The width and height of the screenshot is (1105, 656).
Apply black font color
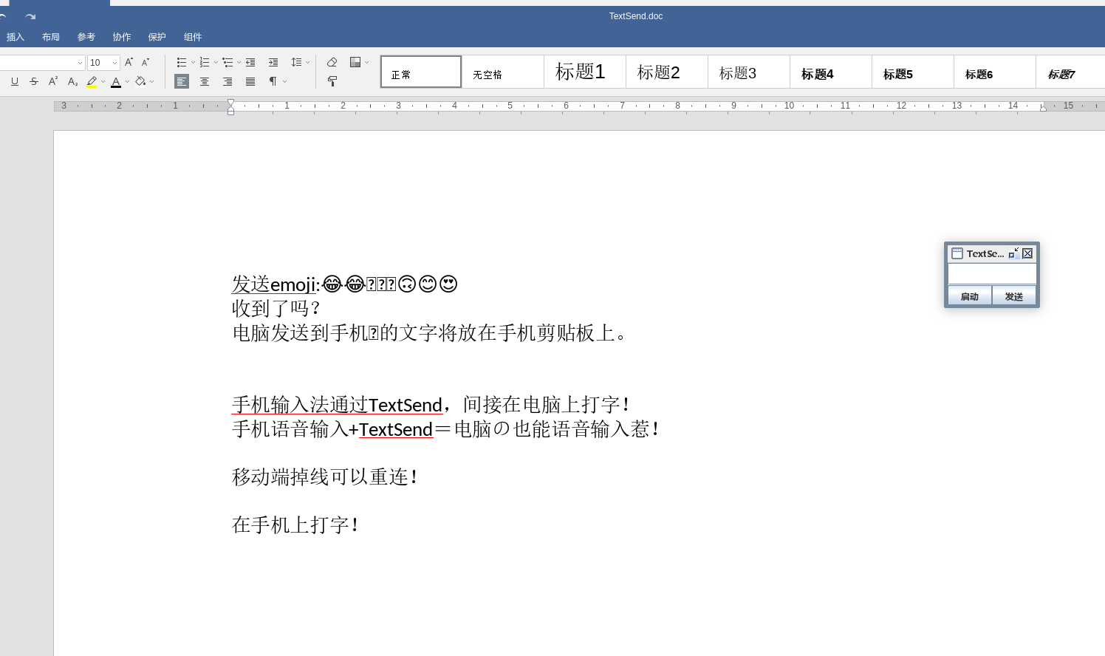pos(116,81)
